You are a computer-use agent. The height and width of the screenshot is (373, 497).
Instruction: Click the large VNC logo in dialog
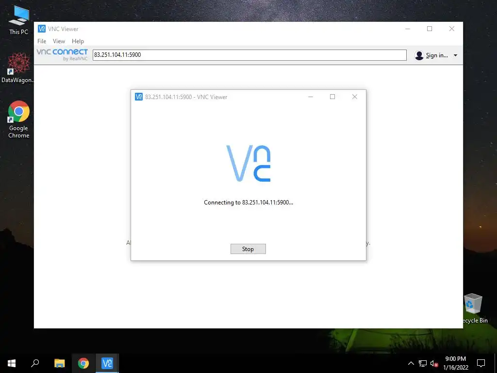point(248,163)
